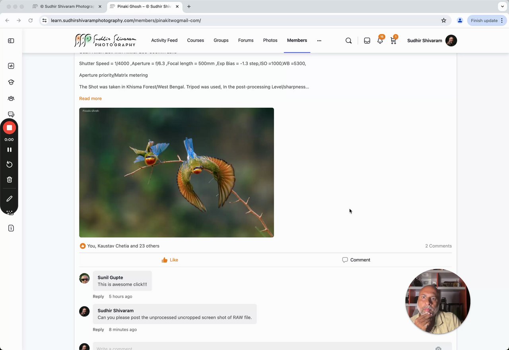Open the activity pulse sidebar icon

coord(11,66)
